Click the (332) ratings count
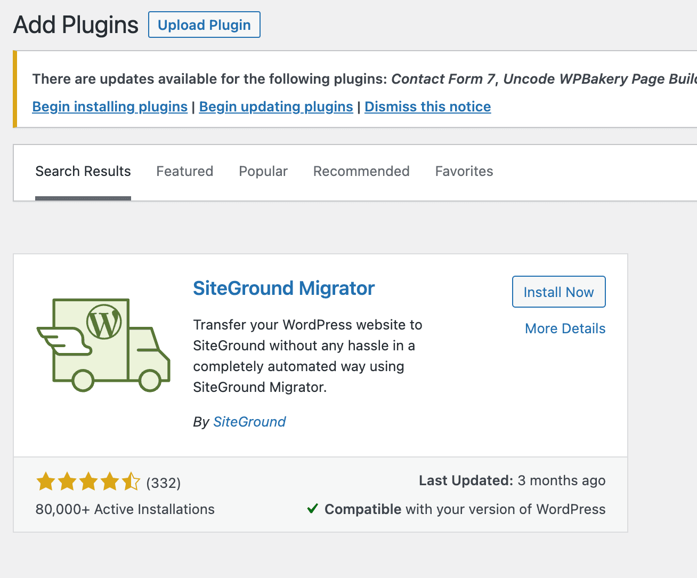The image size is (697, 578). pyautogui.click(x=164, y=483)
